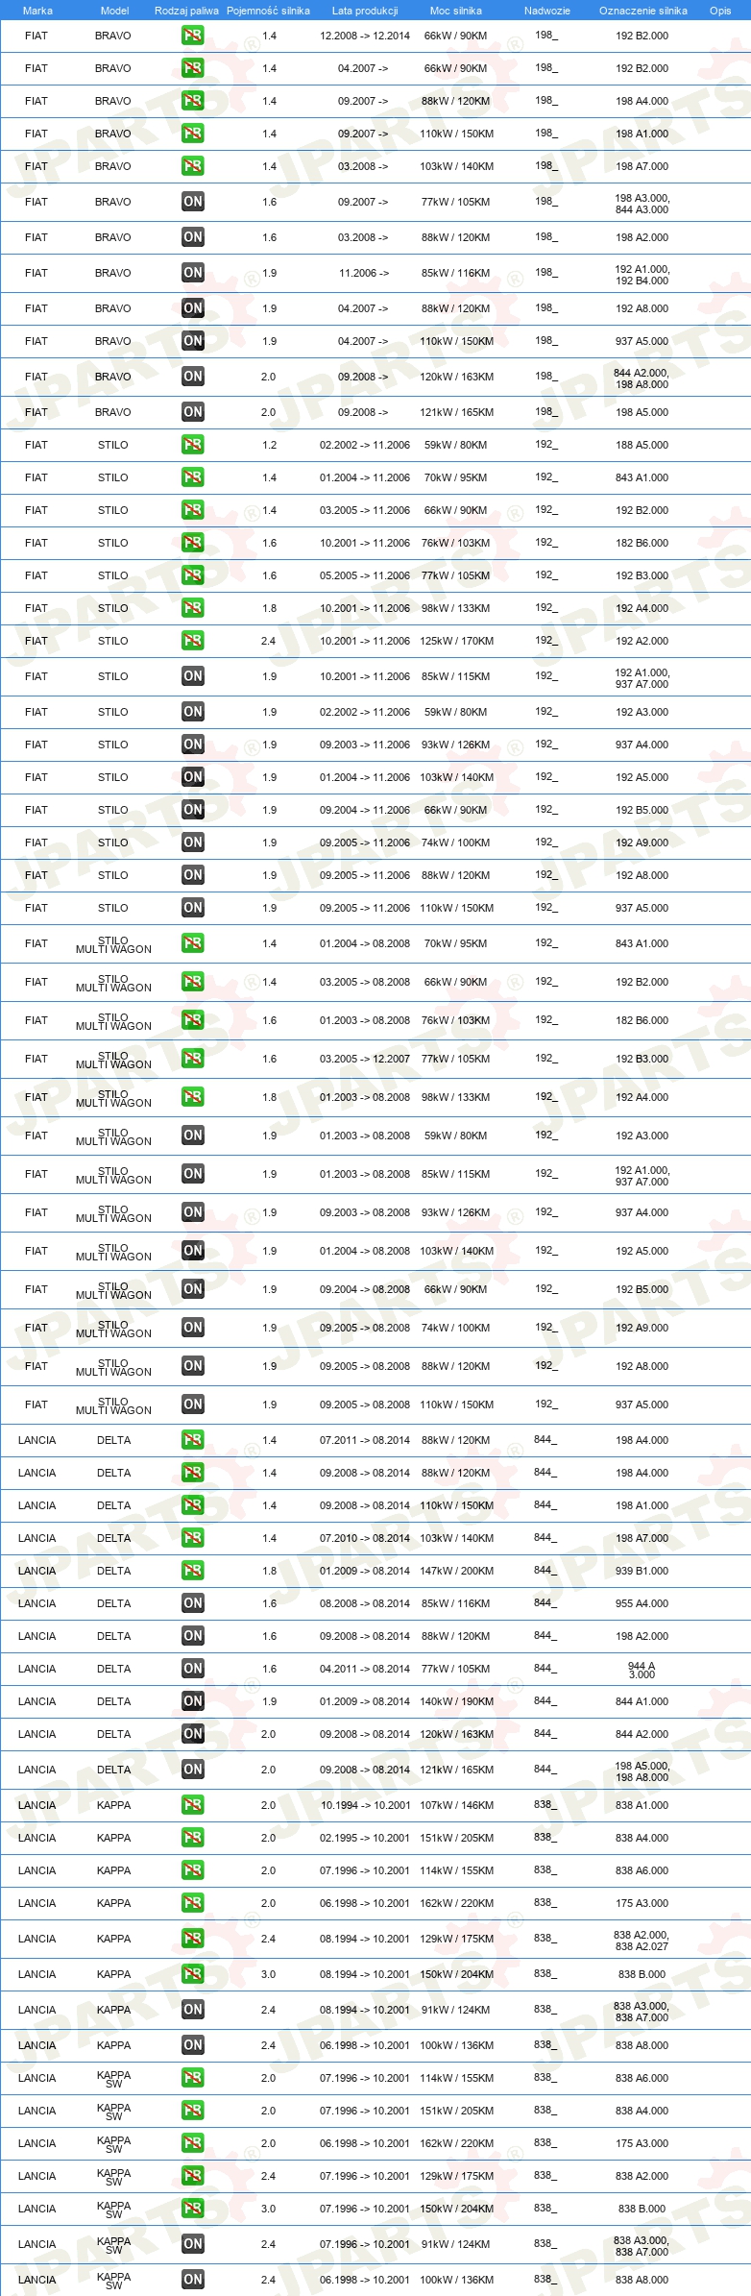Click the Lata produkcji column header
Image resolution: width=751 pixels, height=2296 pixels.
[x=365, y=11]
